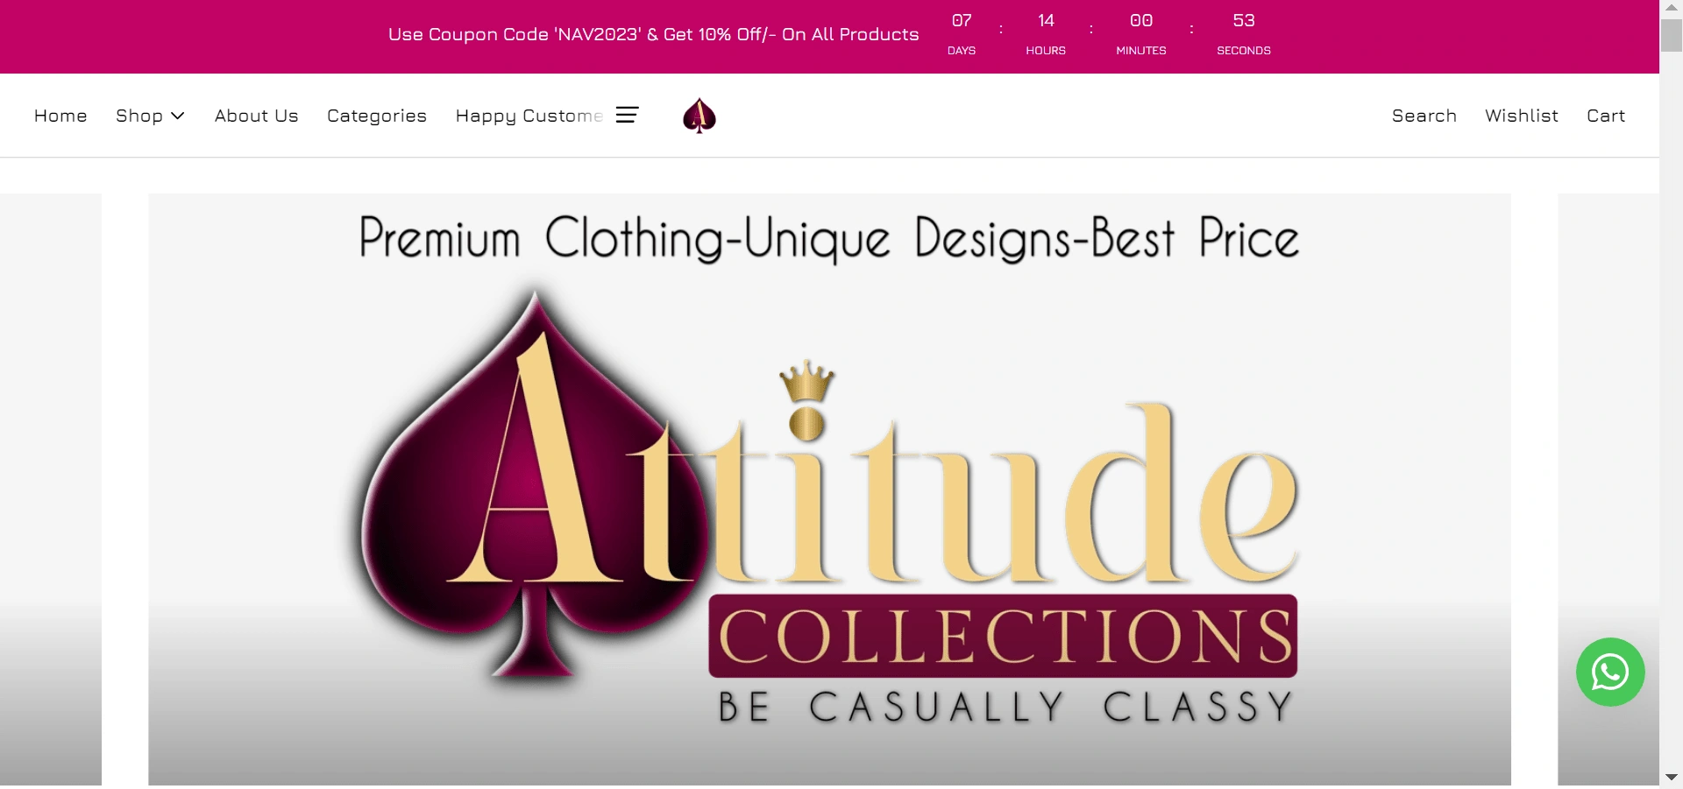This screenshot has width=1683, height=789.
Task: Select the Happy Customers menu item
Action: [x=529, y=116]
